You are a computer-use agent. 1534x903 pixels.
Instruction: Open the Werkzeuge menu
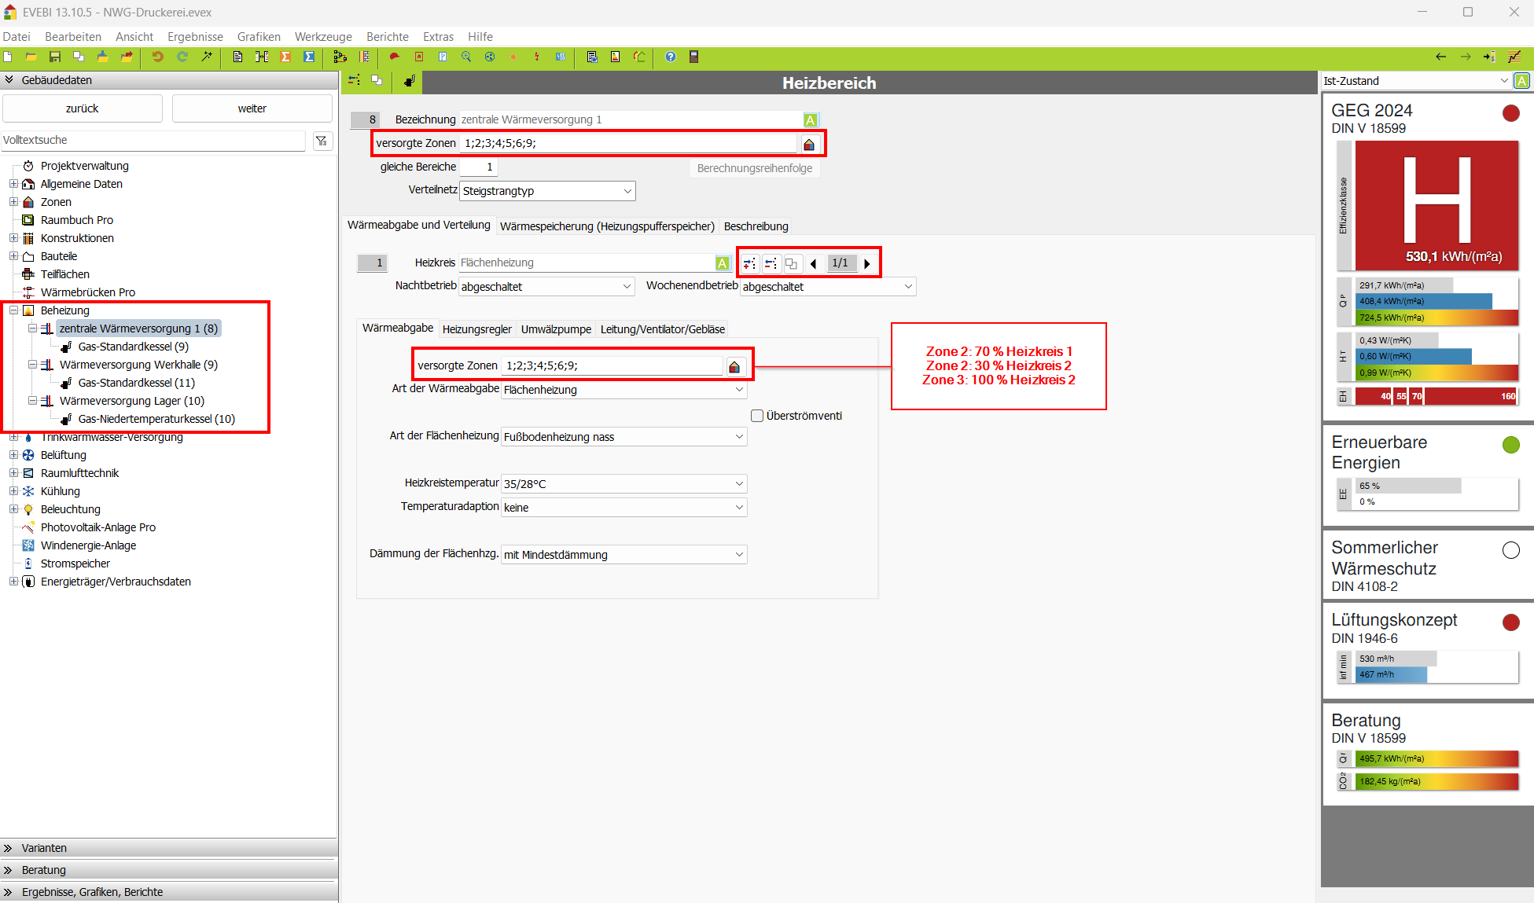click(323, 37)
